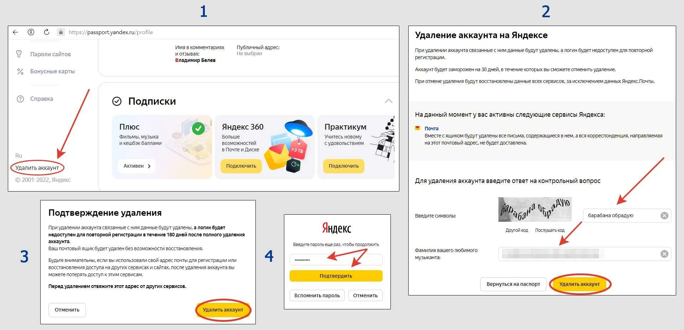Click Подключить on Практикум card
684x330 pixels.
tap(344, 166)
